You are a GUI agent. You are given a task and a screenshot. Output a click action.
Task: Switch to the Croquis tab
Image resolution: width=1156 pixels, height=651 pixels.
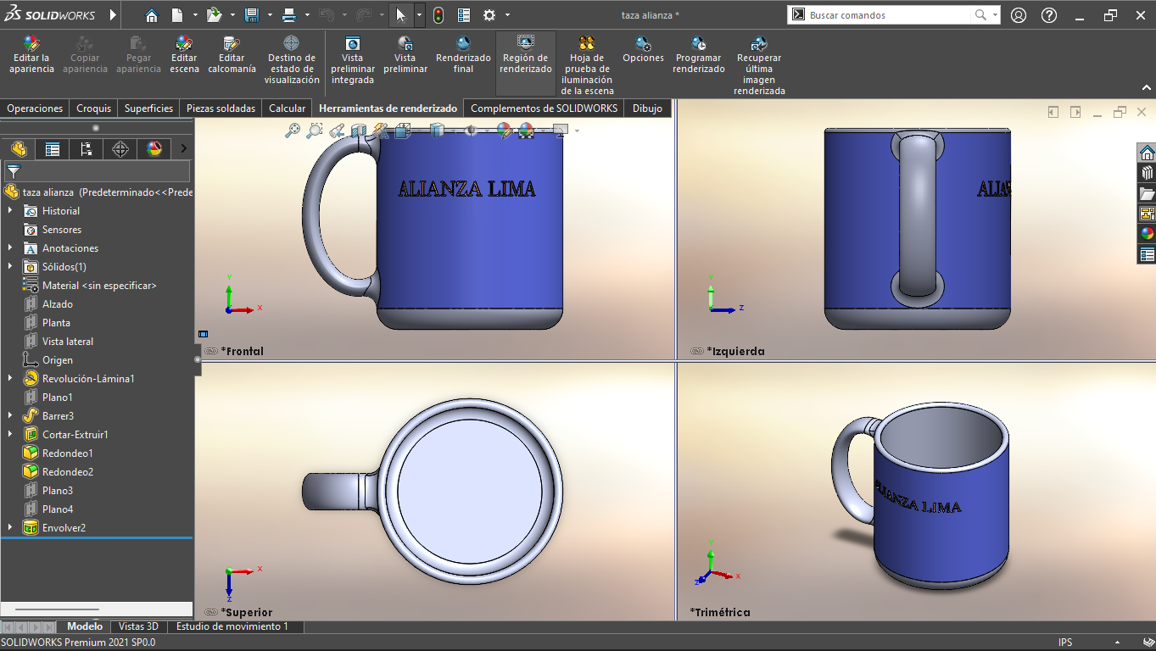point(93,108)
